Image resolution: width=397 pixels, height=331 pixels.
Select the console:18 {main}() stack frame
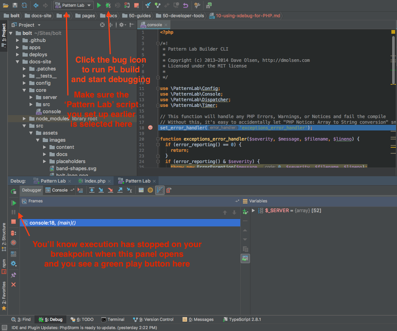coord(52,223)
